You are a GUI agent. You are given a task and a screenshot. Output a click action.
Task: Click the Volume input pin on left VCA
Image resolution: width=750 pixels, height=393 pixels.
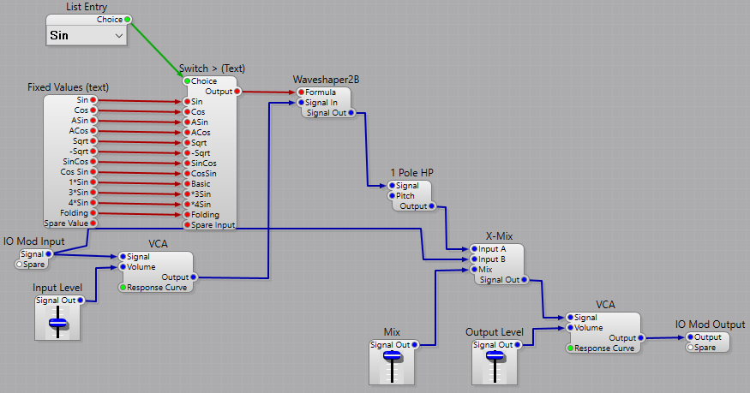click(x=123, y=266)
